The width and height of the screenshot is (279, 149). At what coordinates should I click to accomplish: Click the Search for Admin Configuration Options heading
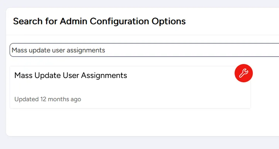coord(99,21)
